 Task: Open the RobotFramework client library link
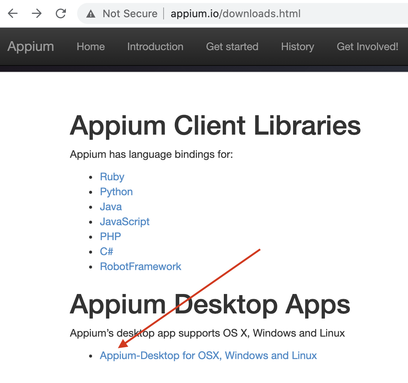coord(140,266)
